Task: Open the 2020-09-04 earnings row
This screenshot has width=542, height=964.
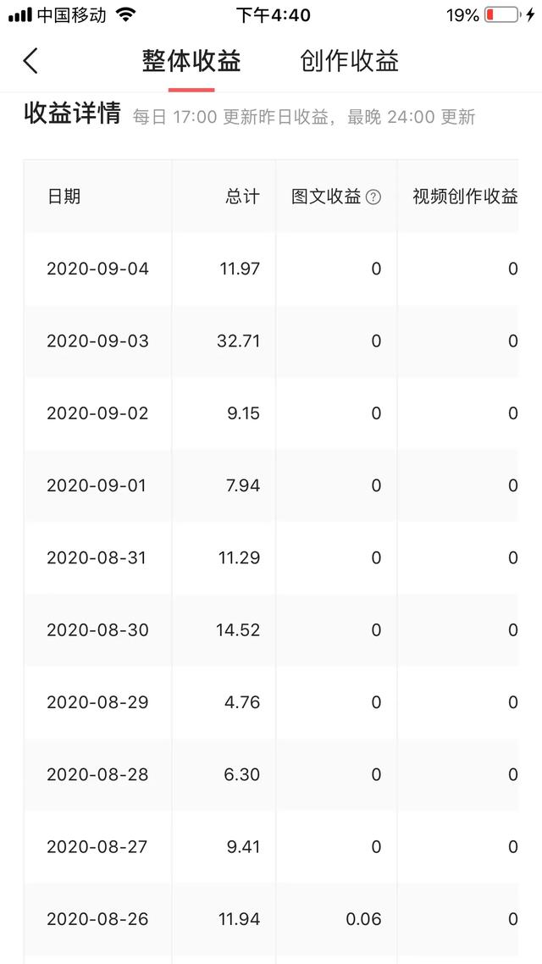Action: [x=271, y=269]
